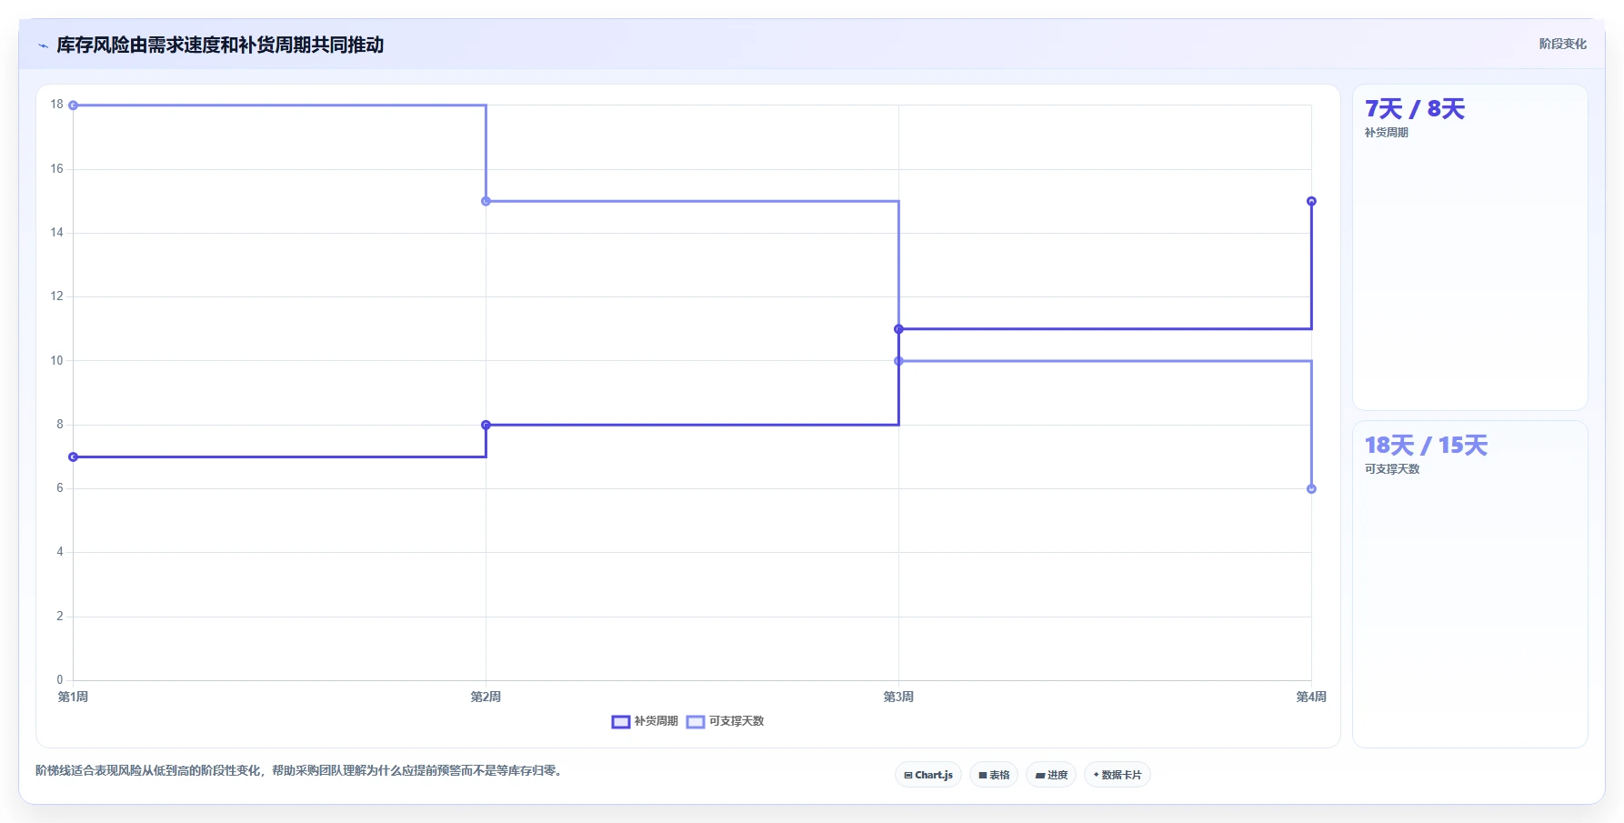Toggle the 可支撑天数 legend swatch

(x=696, y=722)
